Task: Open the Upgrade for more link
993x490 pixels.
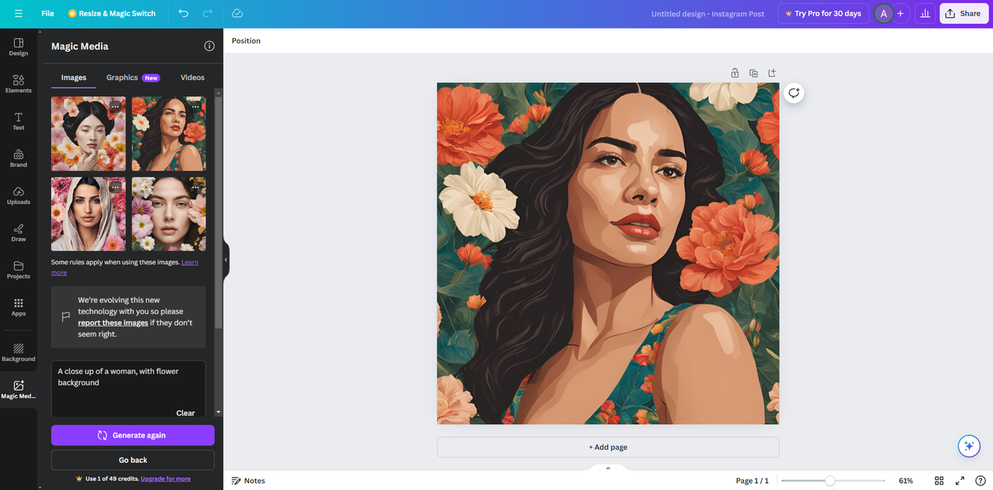Action: pos(165,479)
